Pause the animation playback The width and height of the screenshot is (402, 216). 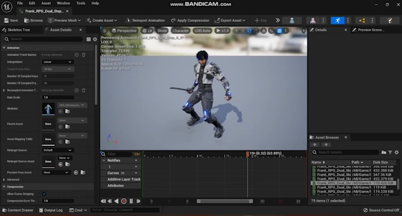pyautogui.click(x=131, y=201)
